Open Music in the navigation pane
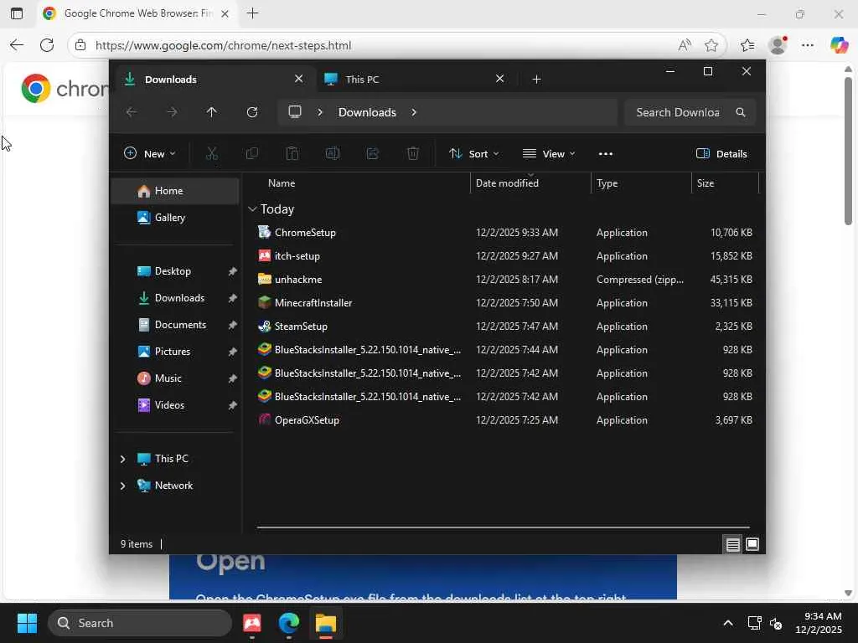This screenshot has width=858, height=643. point(175,378)
